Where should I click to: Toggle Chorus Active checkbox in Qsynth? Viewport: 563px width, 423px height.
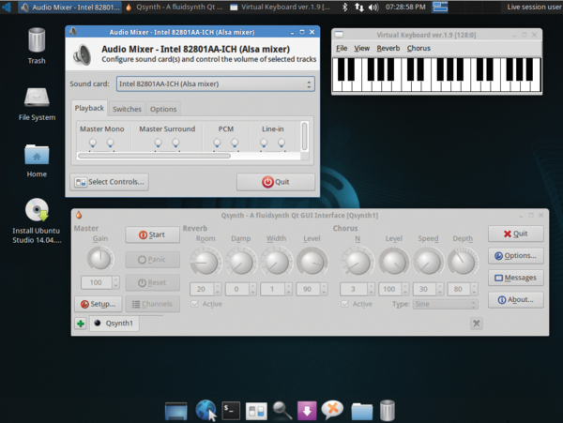click(x=344, y=304)
